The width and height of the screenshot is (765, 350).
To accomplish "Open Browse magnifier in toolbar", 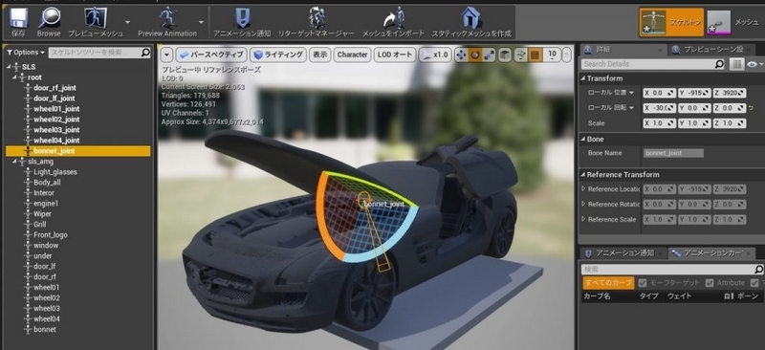I will point(50,17).
